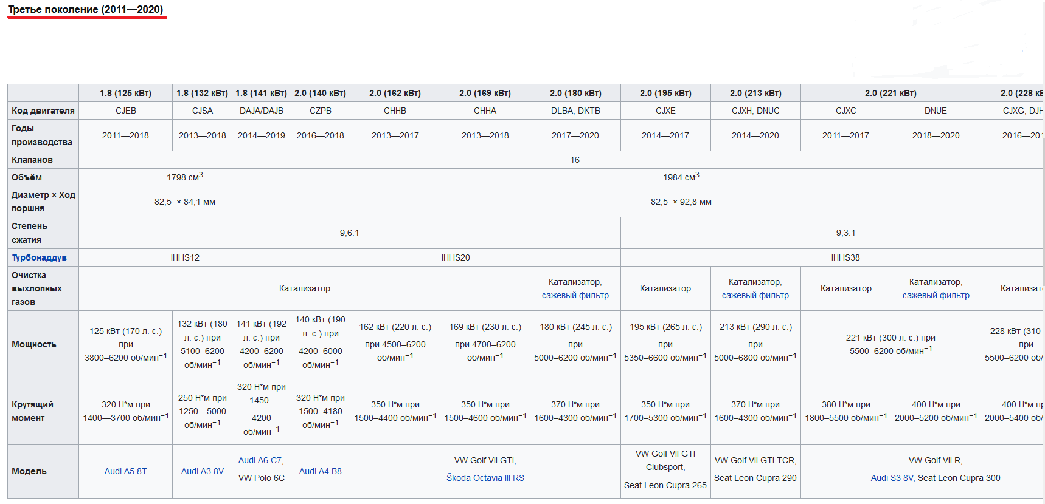The width and height of the screenshot is (1045, 504).
Task: Click compression ratio cell 9,6:1
Action: click(349, 233)
